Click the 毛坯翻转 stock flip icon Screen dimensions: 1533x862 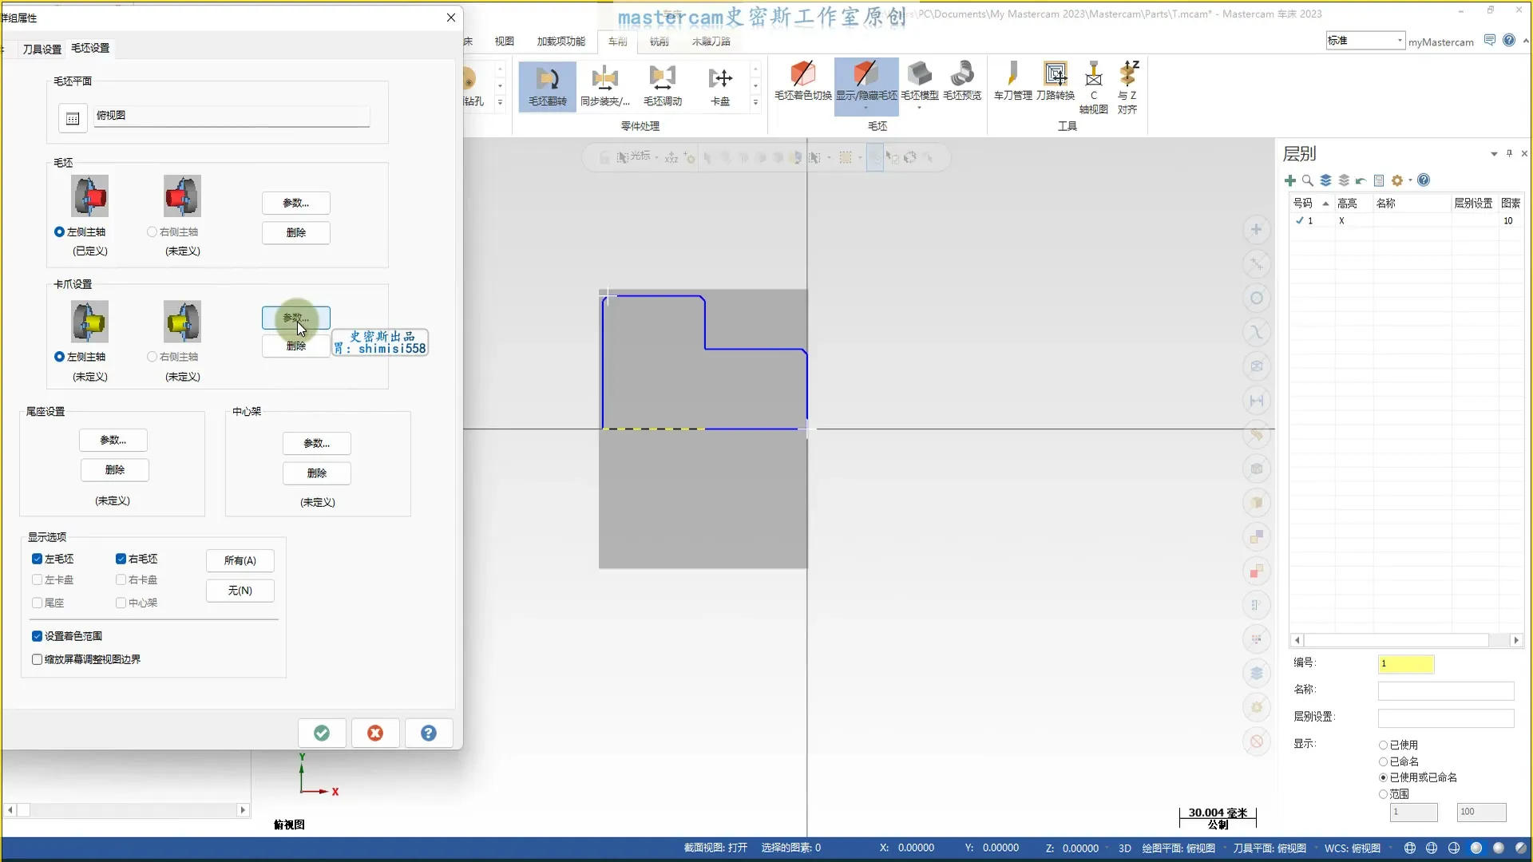[547, 79]
